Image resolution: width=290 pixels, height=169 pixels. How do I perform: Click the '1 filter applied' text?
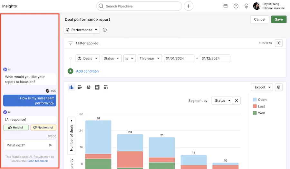(x=87, y=43)
